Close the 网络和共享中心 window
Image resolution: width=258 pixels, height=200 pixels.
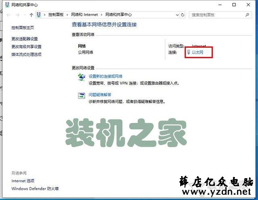(248, 5)
